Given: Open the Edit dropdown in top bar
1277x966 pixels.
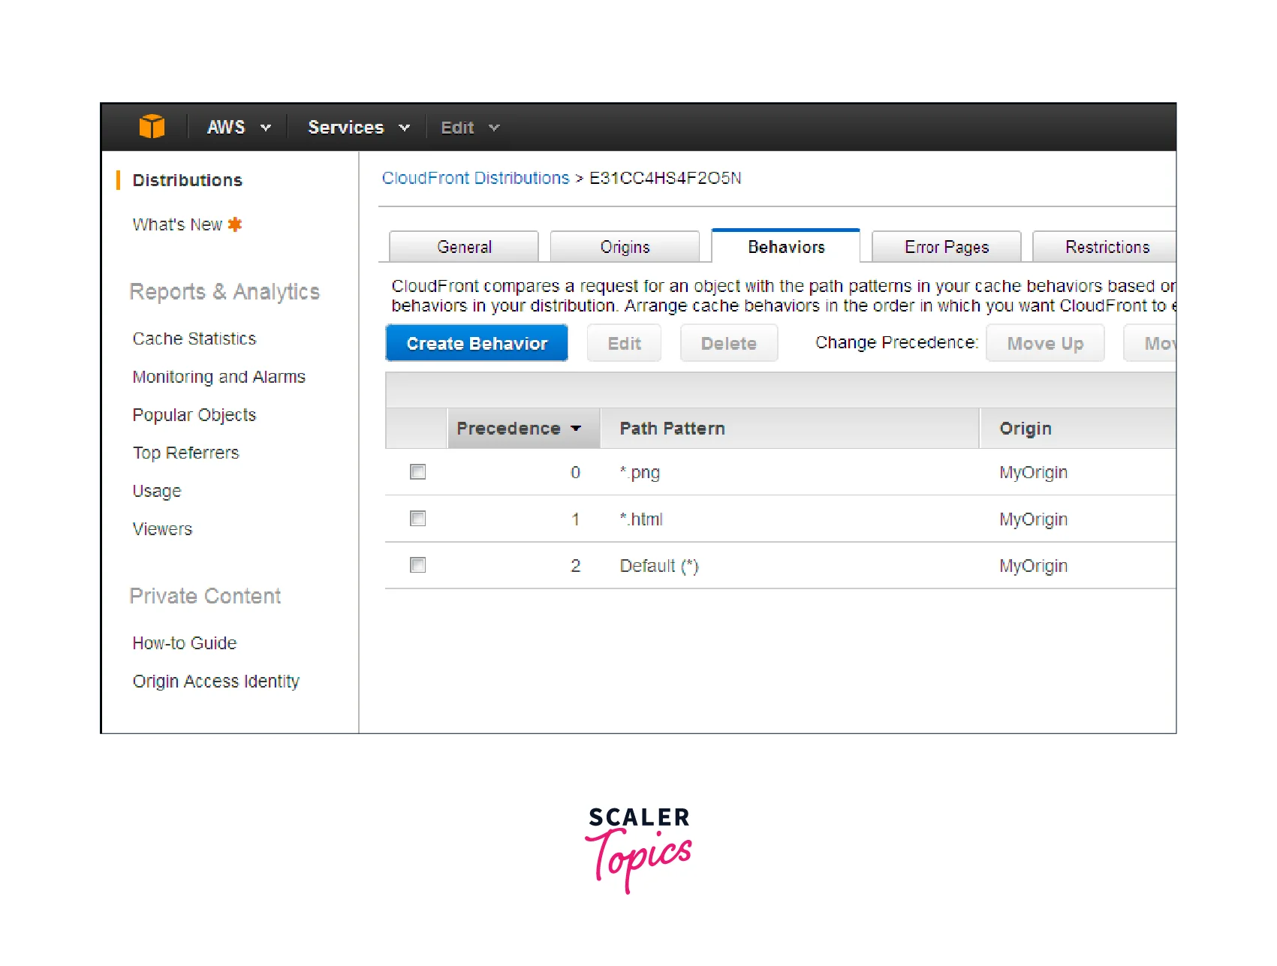Looking at the screenshot, I should point(469,128).
